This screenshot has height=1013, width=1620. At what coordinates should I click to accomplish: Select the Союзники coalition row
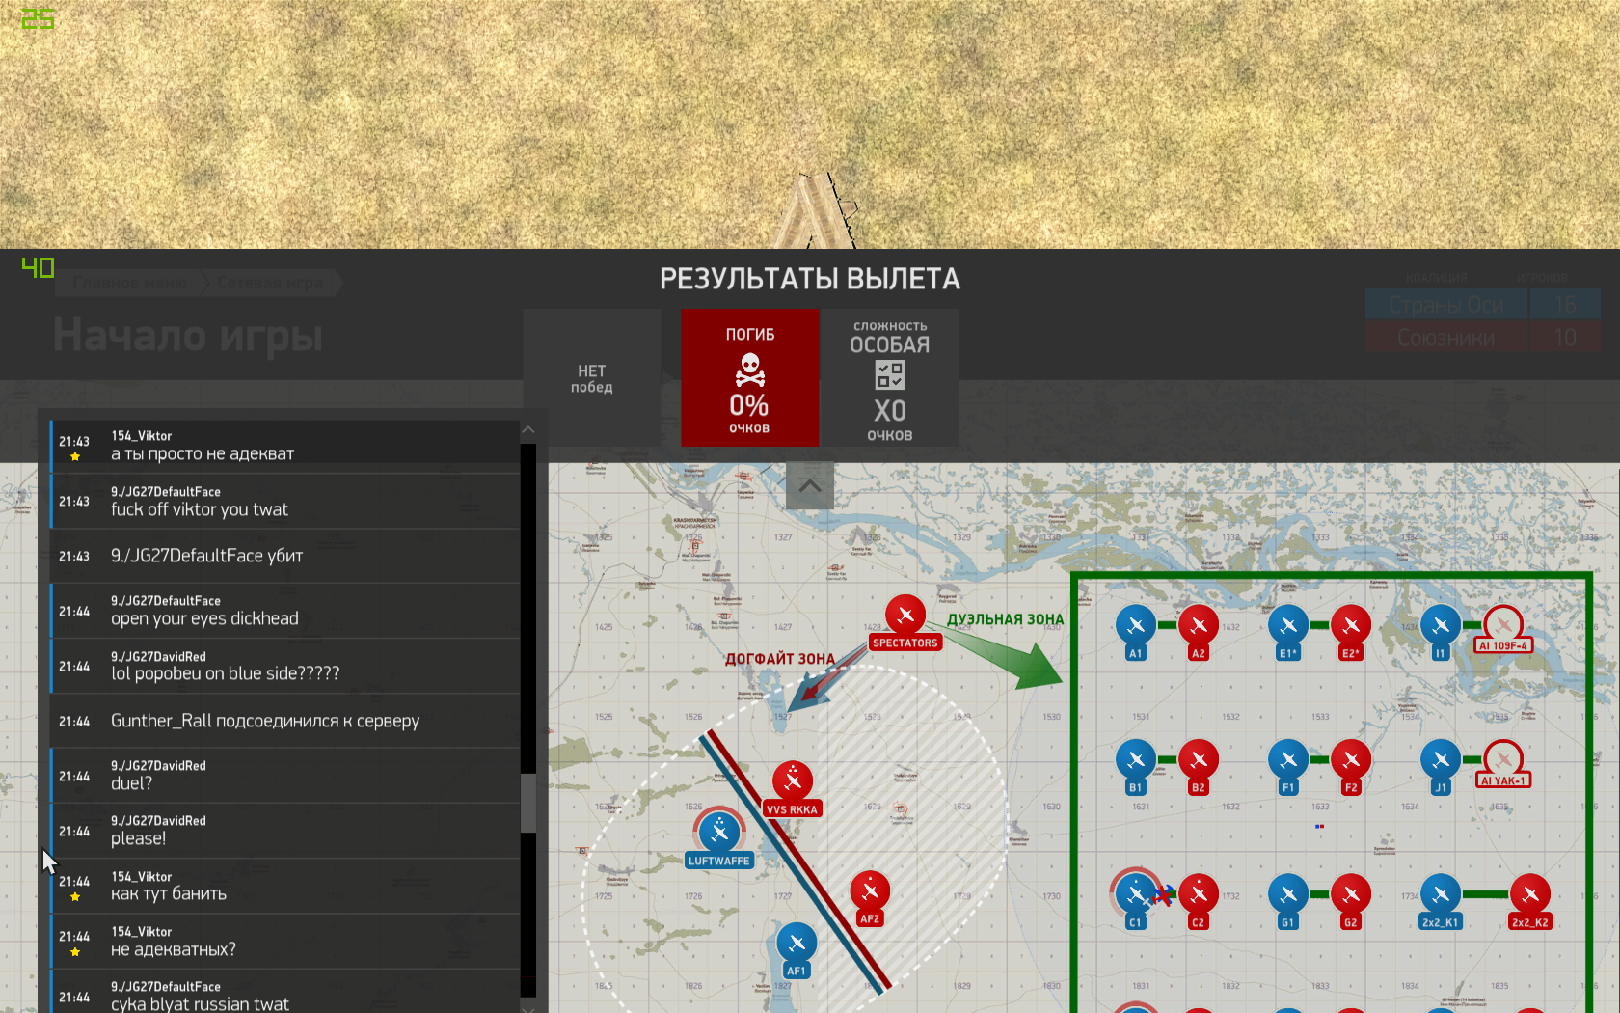point(1482,338)
